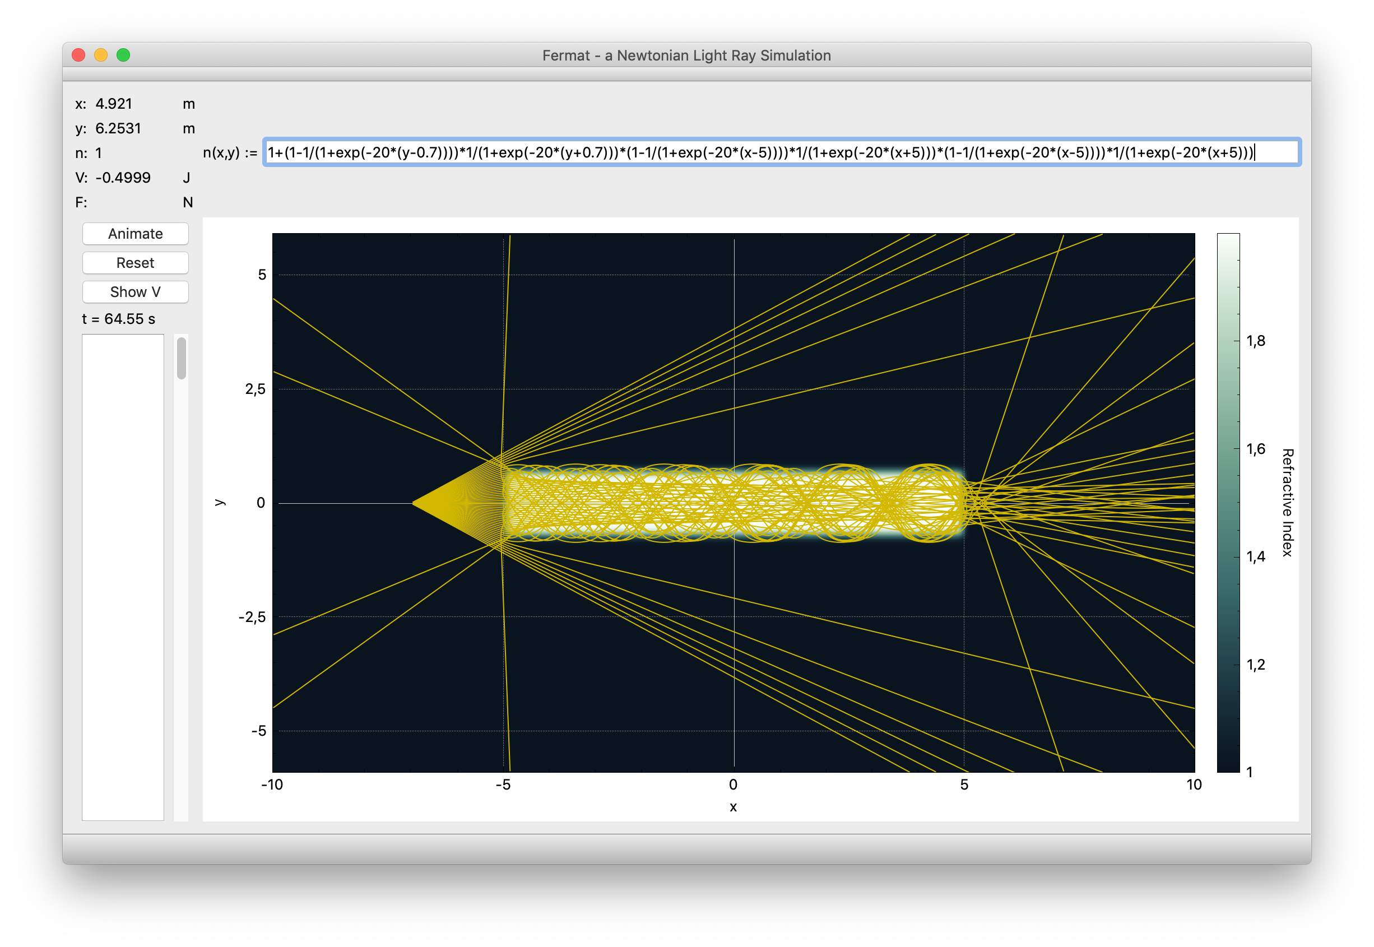Click the window title Fermat text
Screen dimensions: 1374x947
pyautogui.click(x=686, y=55)
